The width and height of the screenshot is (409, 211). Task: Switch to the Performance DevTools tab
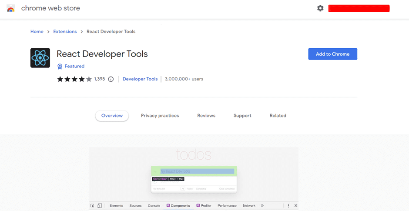[227, 205]
